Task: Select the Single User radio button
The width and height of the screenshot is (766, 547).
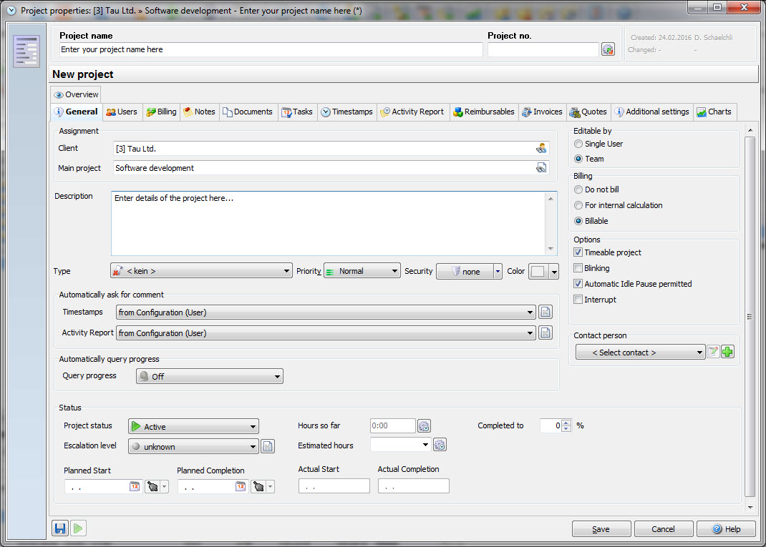Action: coord(578,144)
